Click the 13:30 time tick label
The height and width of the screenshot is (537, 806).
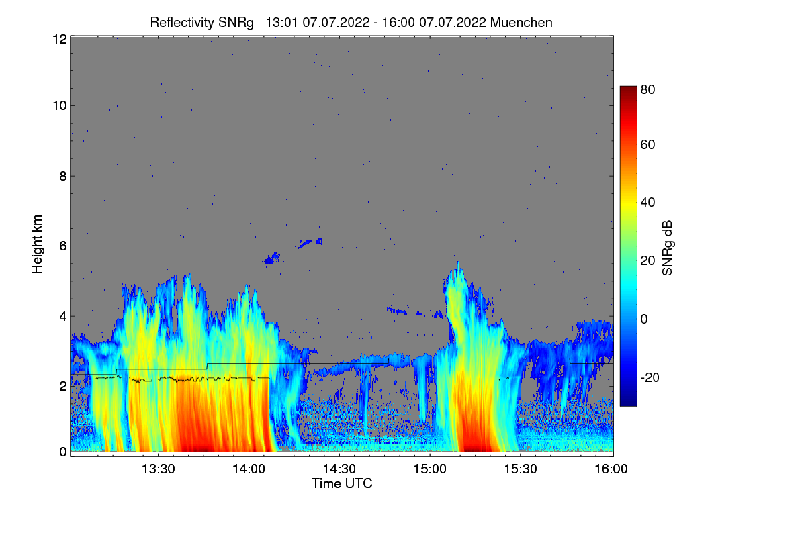(x=159, y=469)
